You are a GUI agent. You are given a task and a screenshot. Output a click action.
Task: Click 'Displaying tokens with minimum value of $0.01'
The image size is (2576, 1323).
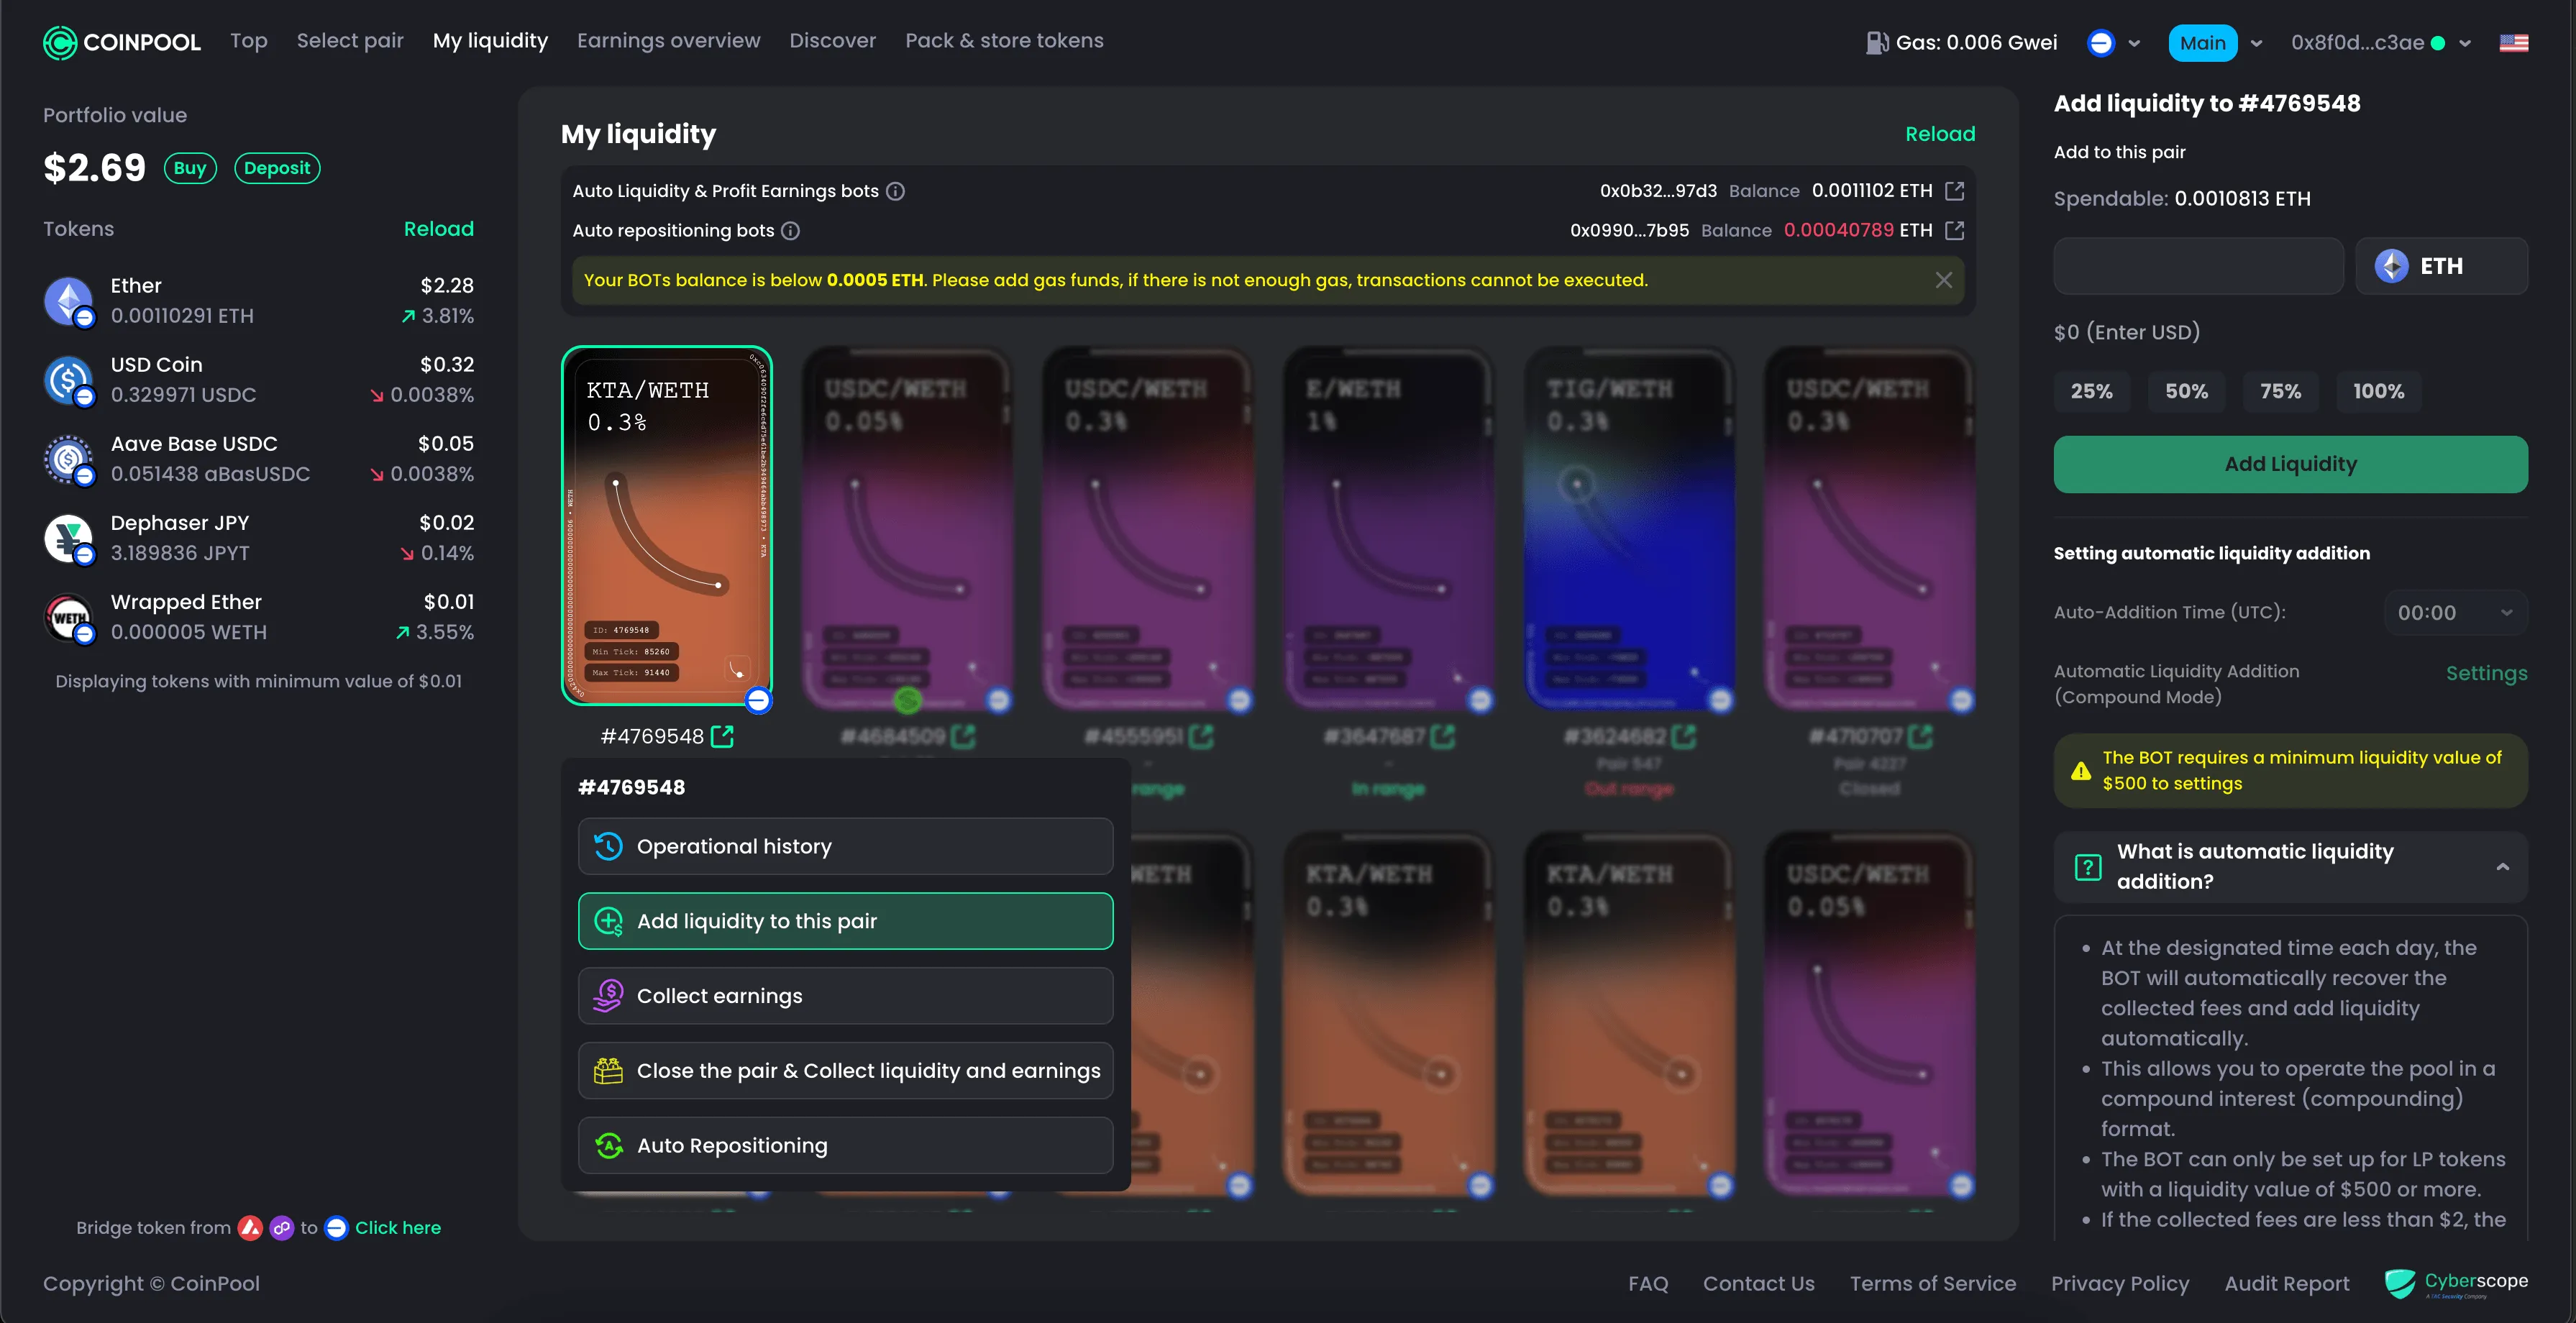click(x=258, y=681)
